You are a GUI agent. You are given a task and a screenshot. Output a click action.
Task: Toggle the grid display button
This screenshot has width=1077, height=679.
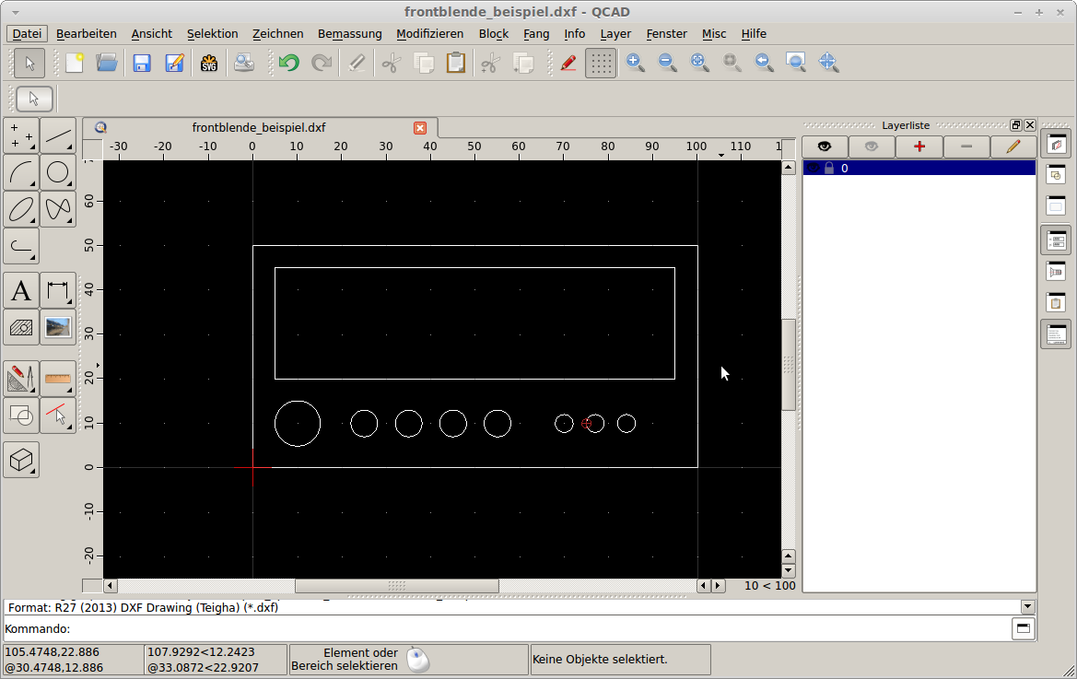pyautogui.click(x=601, y=64)
